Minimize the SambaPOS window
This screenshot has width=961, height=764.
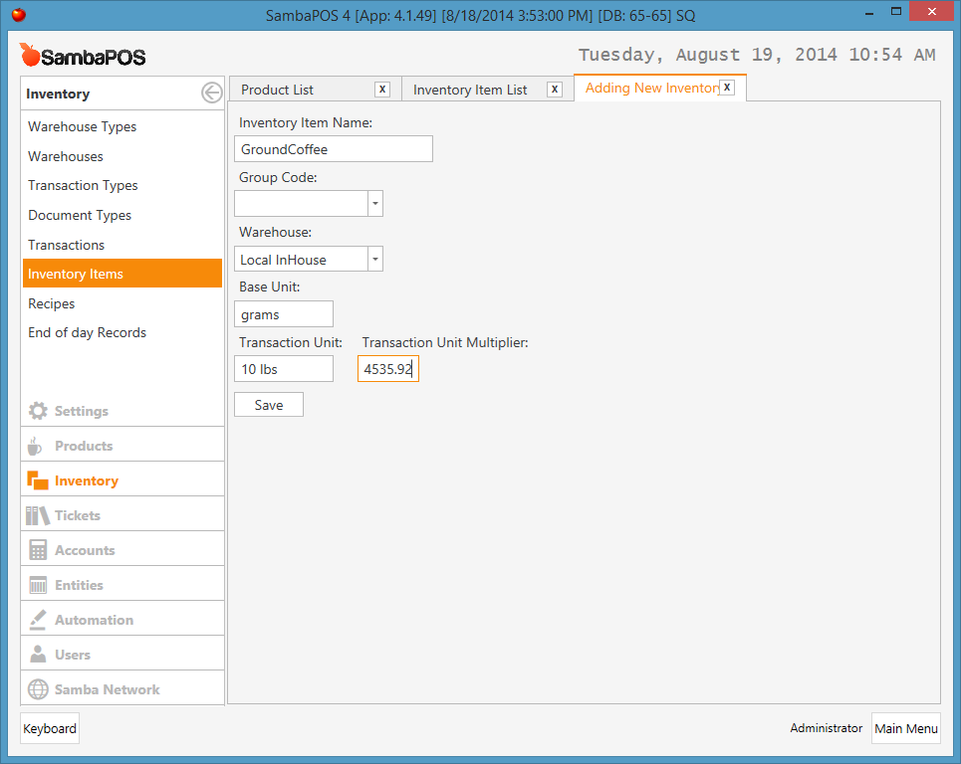[x=869, y=12]
